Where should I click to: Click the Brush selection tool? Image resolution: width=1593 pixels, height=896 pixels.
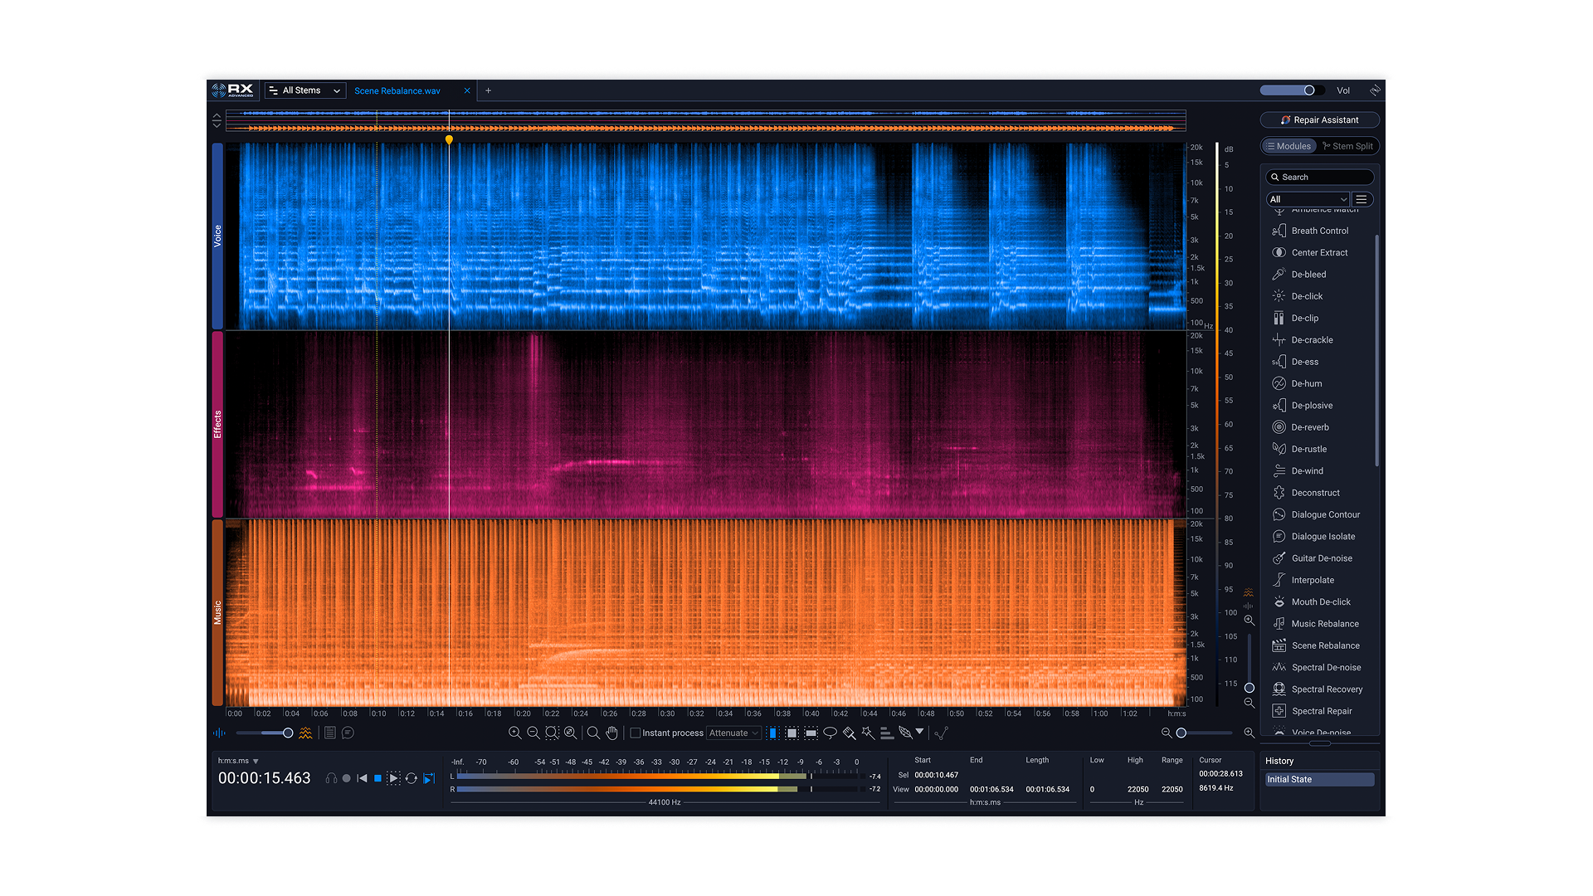point(849,733)
